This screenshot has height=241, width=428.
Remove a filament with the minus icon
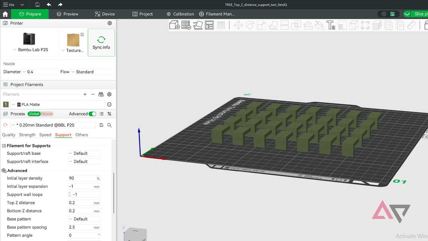93,94
